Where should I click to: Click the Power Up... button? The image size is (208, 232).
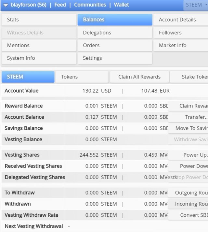(x=188, y=155)
